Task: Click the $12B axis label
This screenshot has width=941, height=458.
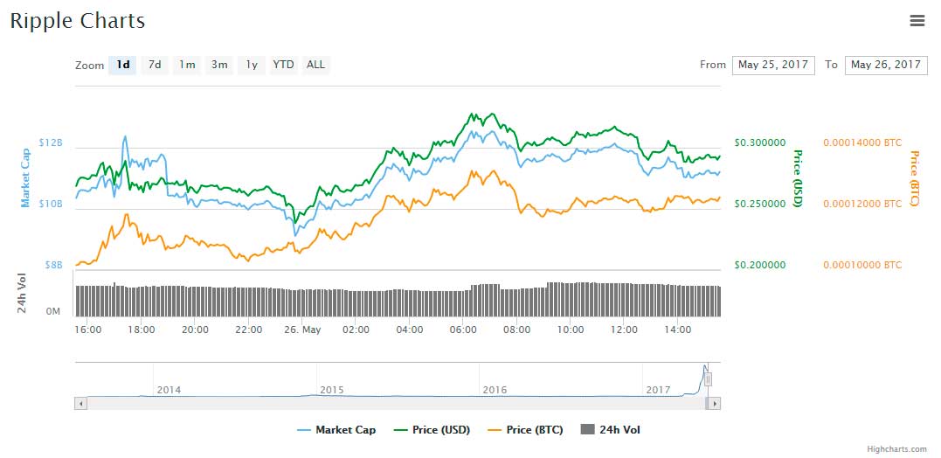Action: pyautogui.click(x=51, y=142)
